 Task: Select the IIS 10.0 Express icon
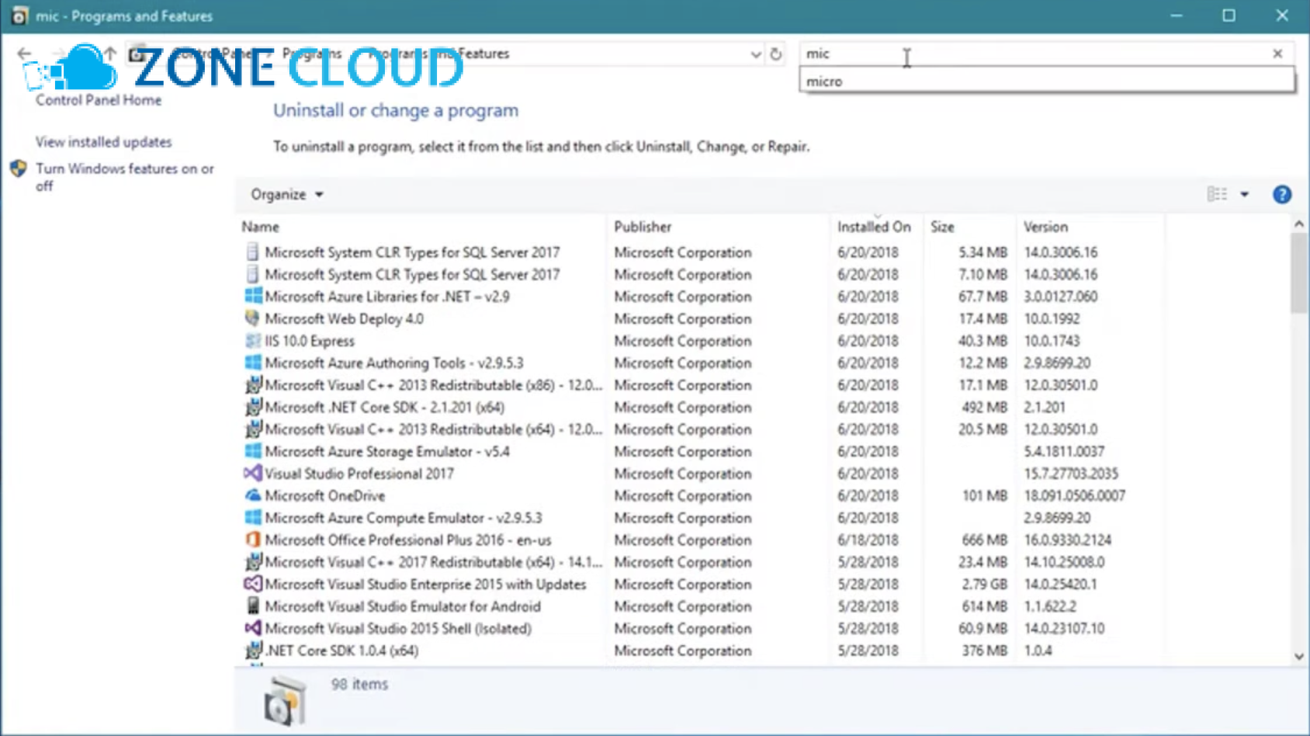click(x=252, y=341)
